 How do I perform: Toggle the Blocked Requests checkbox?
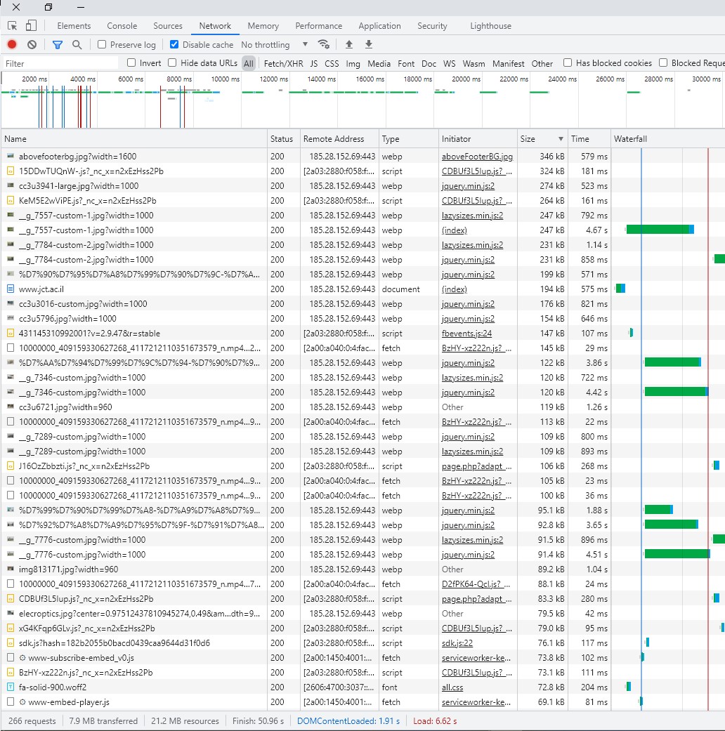pos(663,62)
